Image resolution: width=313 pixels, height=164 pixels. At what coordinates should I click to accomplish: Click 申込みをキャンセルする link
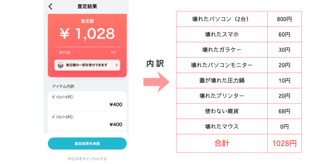click(x=87, y=159)
